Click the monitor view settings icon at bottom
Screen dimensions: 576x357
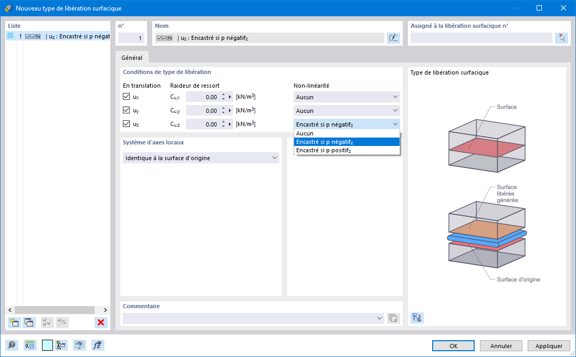pyautogui.click(x=79, y=345)
